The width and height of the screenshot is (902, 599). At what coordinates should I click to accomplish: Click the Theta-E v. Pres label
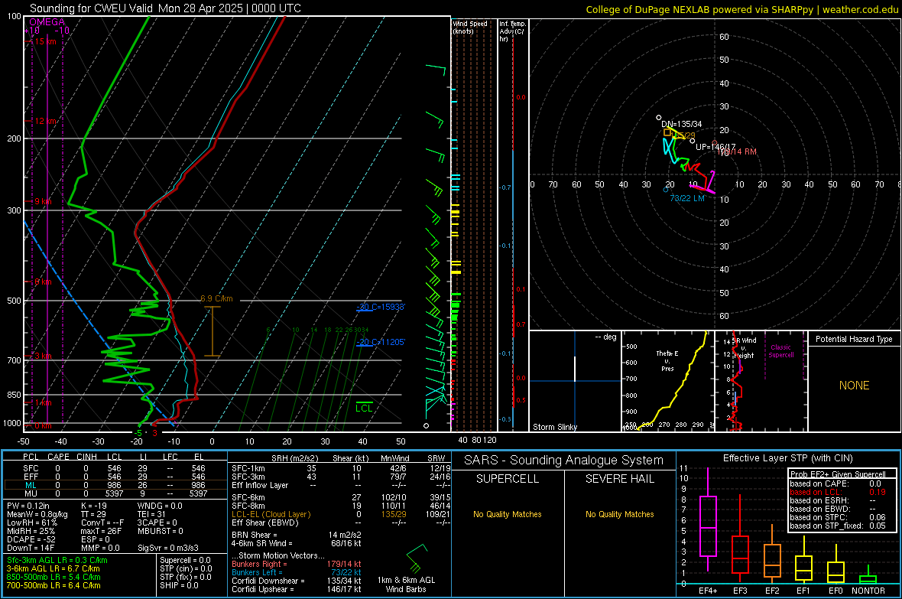point(667,360)
